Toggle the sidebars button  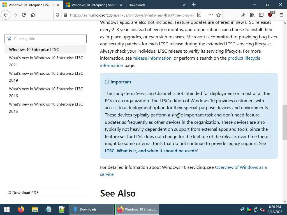[261, 15]
